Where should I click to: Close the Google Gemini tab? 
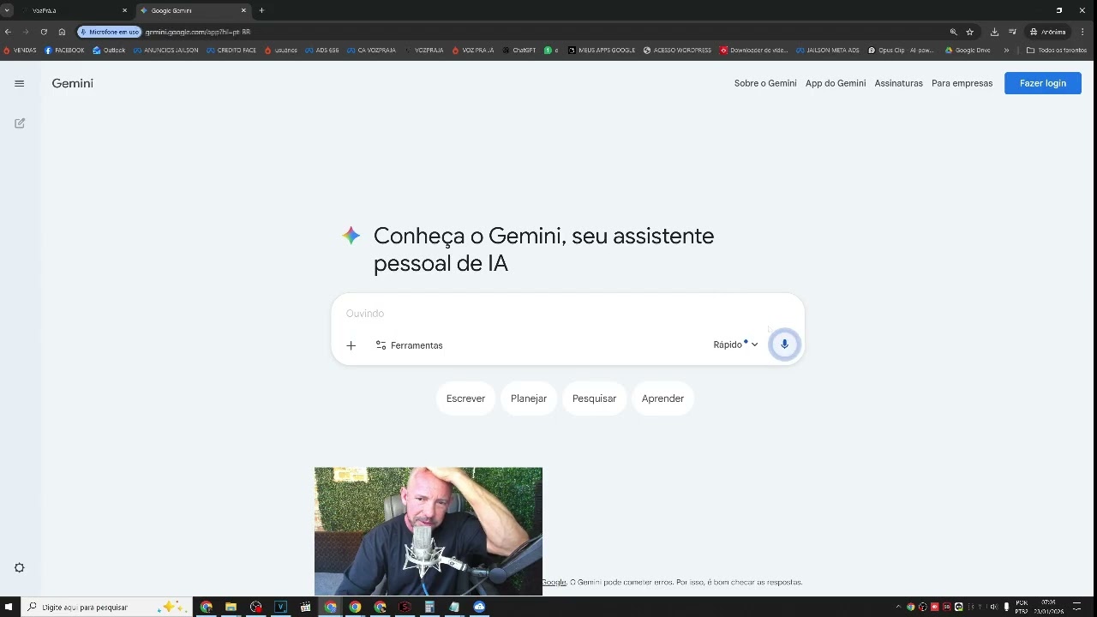tap(243, 10)
